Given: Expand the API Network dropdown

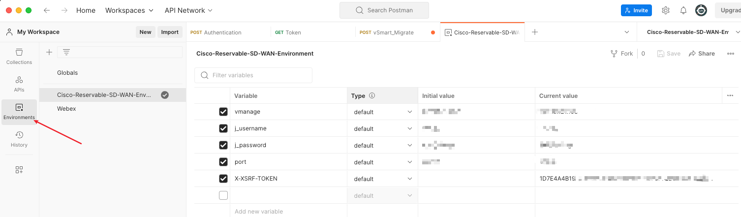Looking at the screenshot, I should (x=188, y=10).
